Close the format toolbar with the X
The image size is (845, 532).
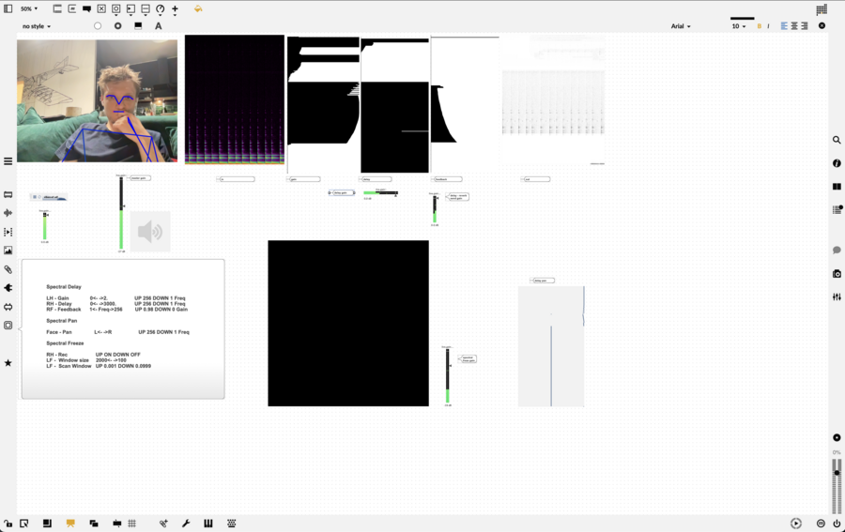point(822,26)
